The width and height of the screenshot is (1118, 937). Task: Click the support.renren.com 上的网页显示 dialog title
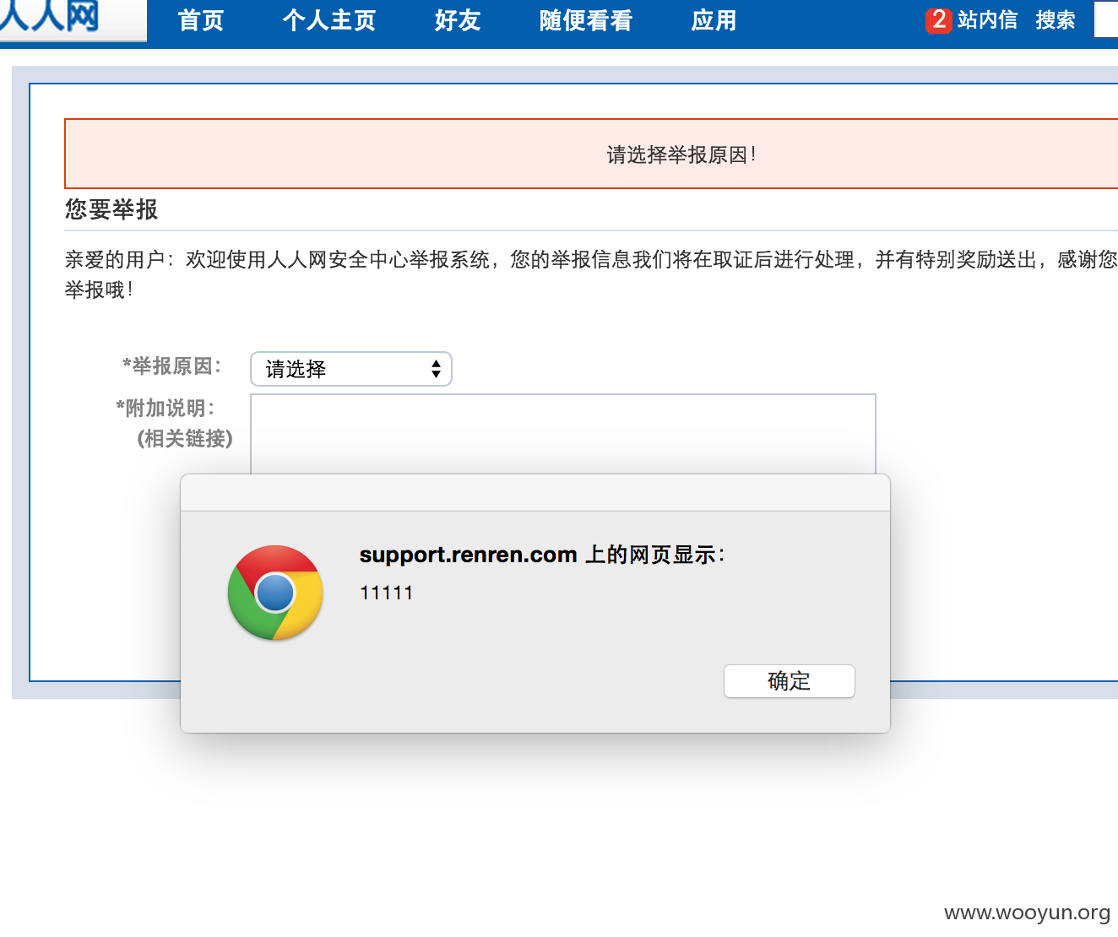click(542, 555)
